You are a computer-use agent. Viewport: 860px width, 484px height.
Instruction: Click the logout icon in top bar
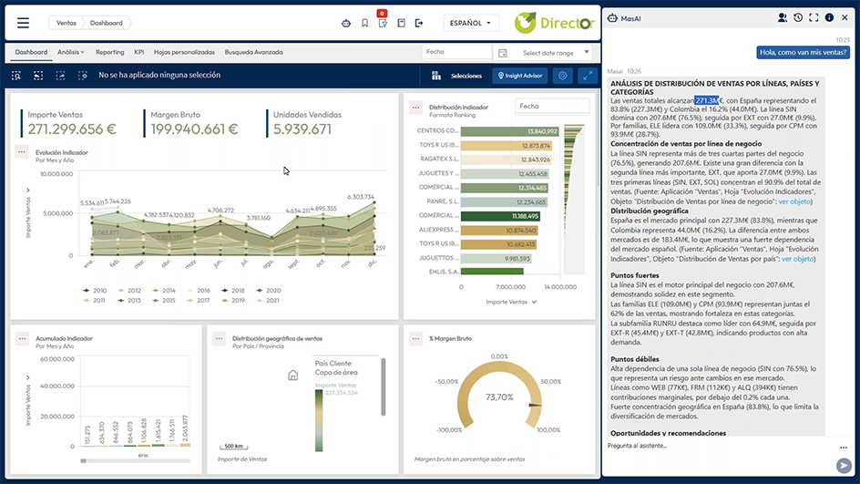[x=419, y=23]
